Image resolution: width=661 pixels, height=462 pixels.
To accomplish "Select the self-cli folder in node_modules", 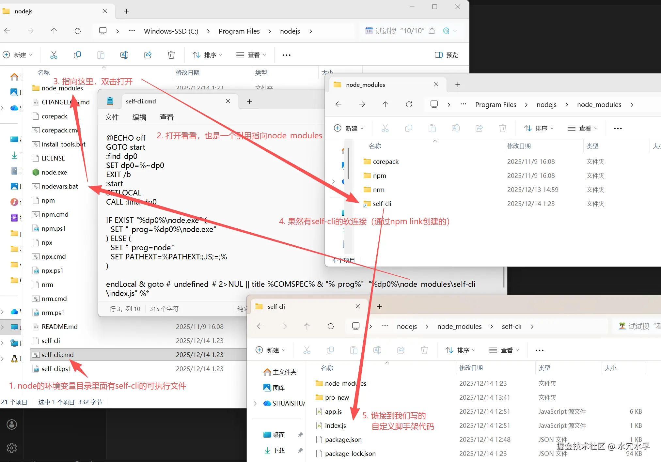I will (x=382, y=204).
